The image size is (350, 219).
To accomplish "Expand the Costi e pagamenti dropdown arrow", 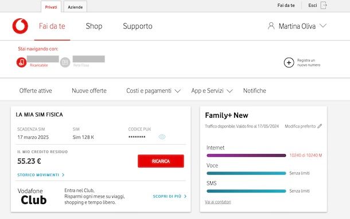I will click(x=177, y=91).
